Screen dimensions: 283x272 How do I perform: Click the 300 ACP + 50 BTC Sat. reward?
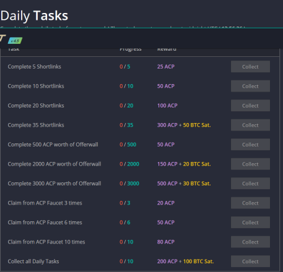[184, 125]
